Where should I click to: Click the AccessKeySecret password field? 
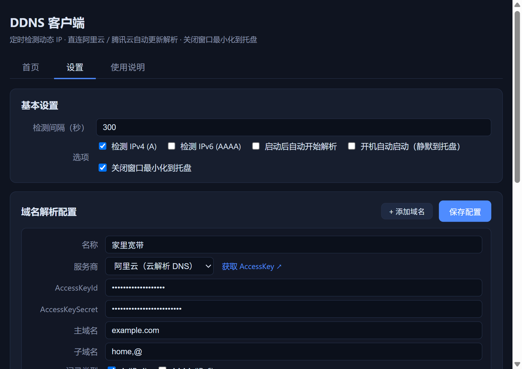coord(294,309)
